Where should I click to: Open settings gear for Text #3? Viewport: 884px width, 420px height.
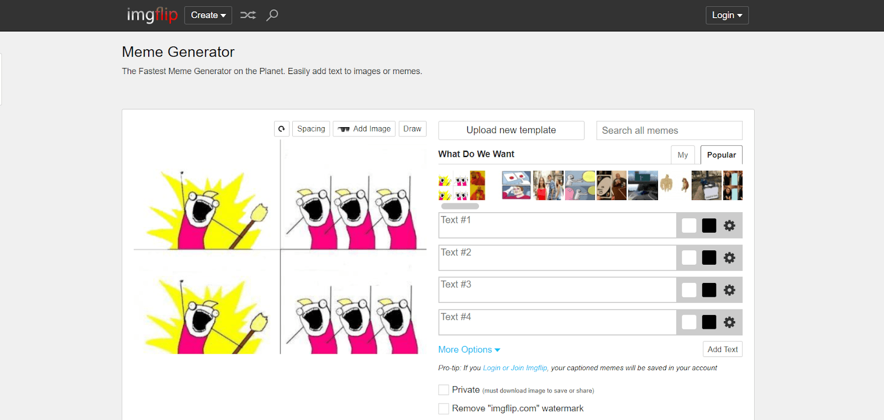(729, 290)
